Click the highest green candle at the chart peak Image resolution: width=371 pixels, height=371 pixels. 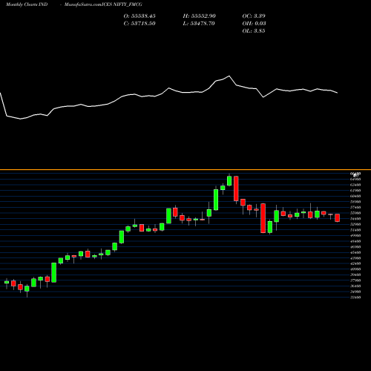point(229,180)
